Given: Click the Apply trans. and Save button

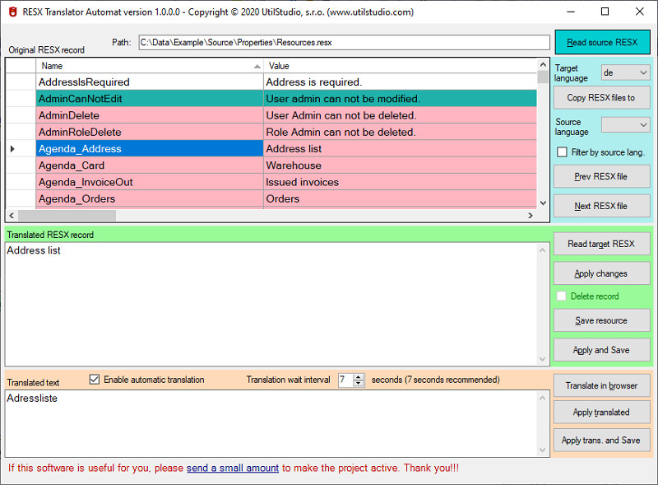Looking at the screenshot, I should point(601,440).
